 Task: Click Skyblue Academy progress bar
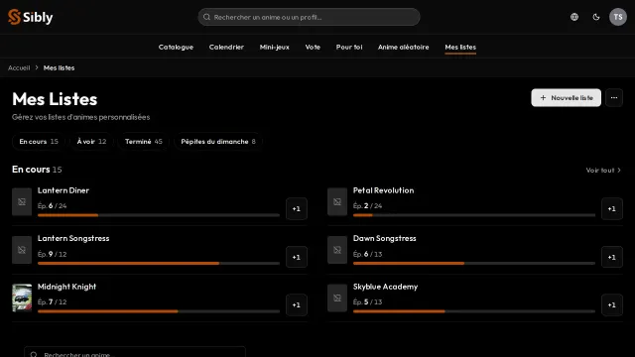(474, 311)
